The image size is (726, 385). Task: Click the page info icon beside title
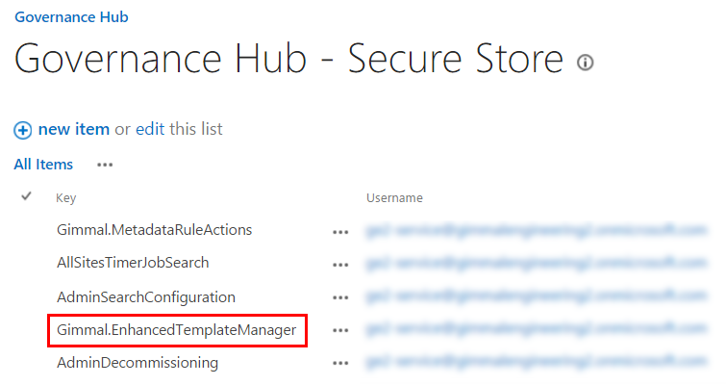585,63
